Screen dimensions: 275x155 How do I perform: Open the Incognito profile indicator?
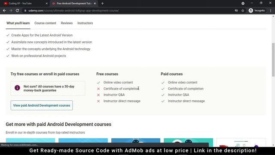[257, 10]
